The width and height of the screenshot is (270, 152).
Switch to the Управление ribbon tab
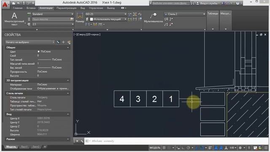click(x=96, y=8)
